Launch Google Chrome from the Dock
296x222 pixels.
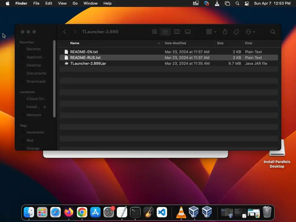(x=82, y=212)
